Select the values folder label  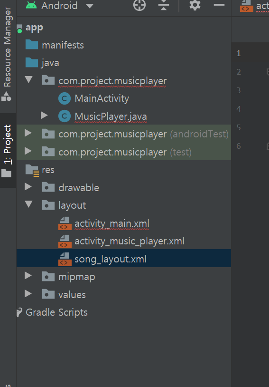(x=72, y=295)
